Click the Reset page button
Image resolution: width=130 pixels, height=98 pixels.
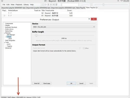tap(47, 83)
